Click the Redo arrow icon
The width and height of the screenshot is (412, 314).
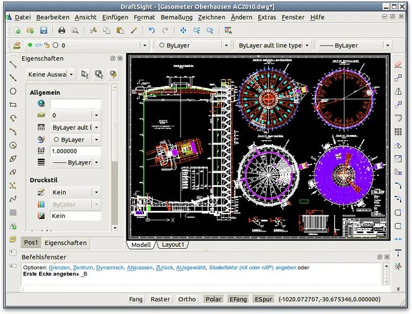click(165, 30)
